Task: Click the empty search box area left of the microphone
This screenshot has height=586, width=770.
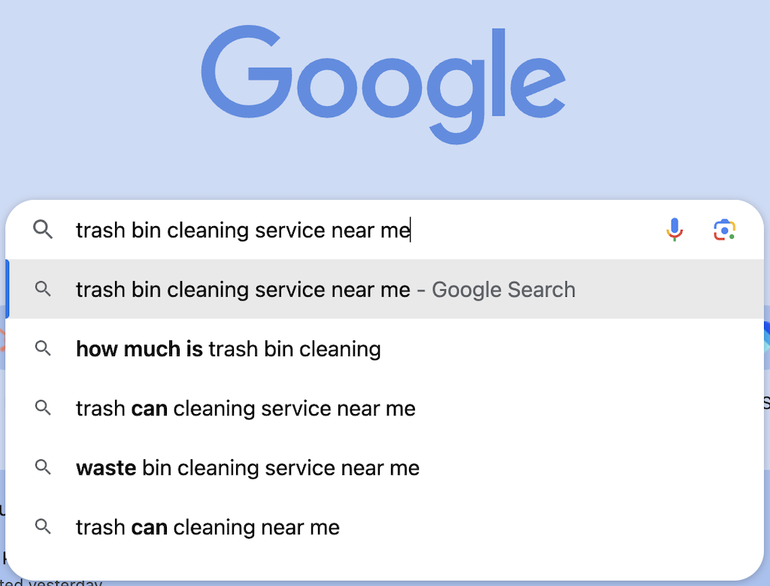Action: (534, 230)
